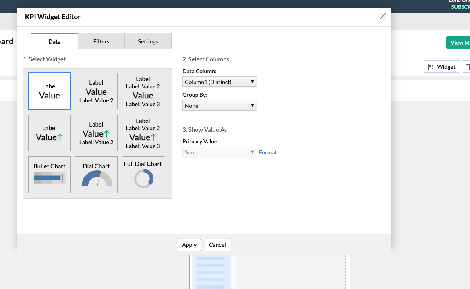Select the simple Label Value widget

pyautogui.click(x=50, y=91)
